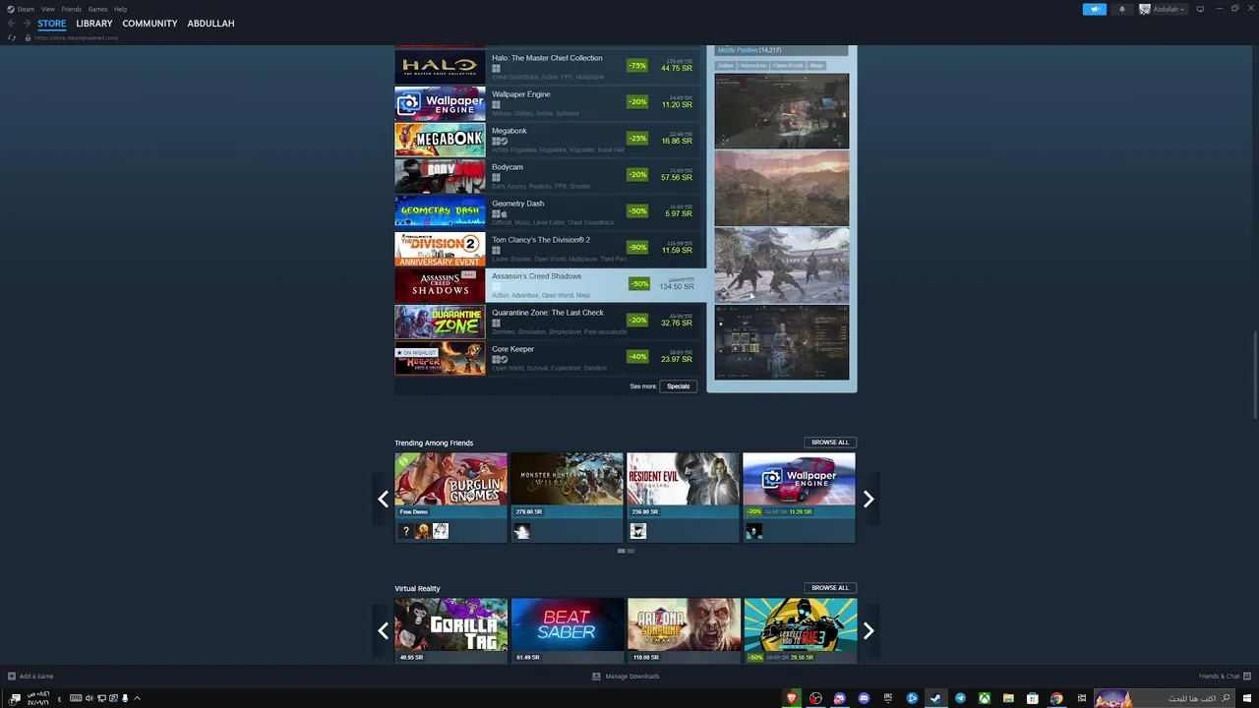Click the Action tag in preview panel

pyautogui.click(x=725, y=66)
